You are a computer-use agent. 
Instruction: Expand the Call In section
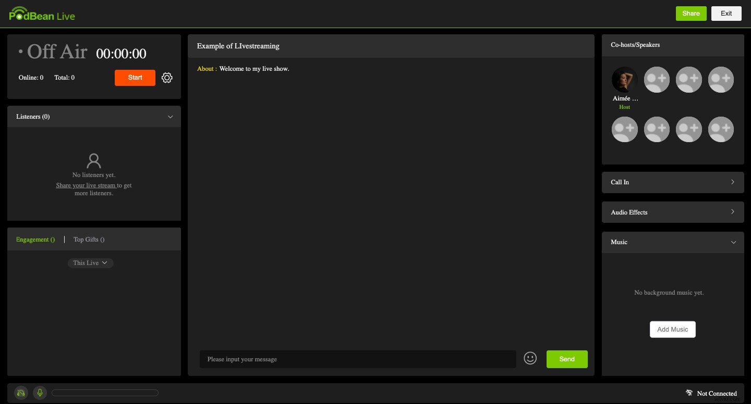tap(673, 182)
